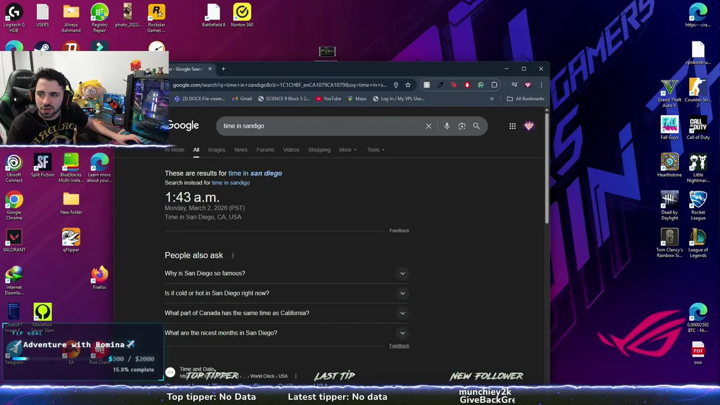Open Grand Theft Auto V desktop icon

coord(669,93)
